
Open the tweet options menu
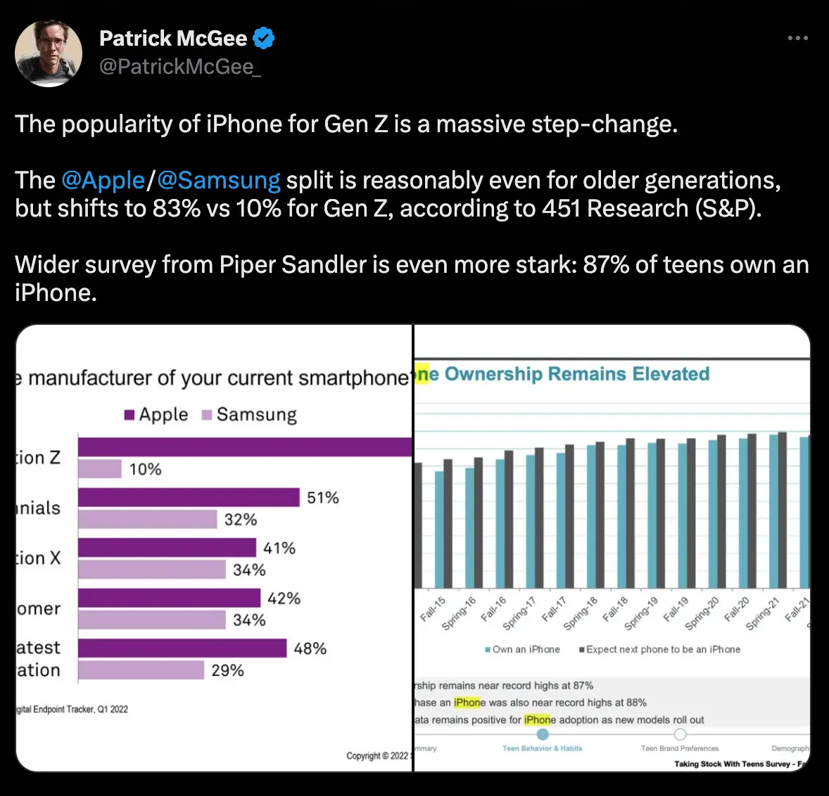coord(797,38)
